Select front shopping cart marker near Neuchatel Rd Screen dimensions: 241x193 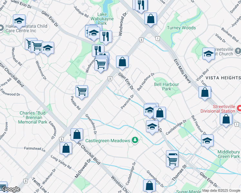pyautogui.click(x=37, y=47)
